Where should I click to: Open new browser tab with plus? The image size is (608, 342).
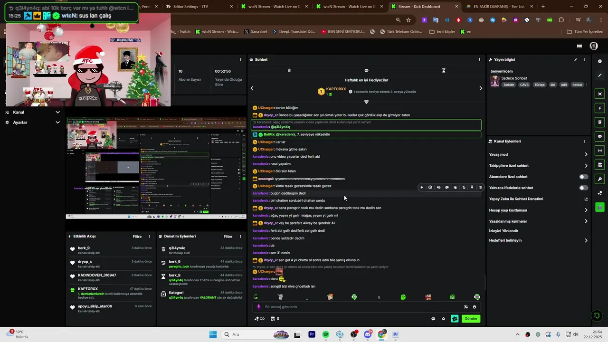pyautogui.click(x=543, y=7)
